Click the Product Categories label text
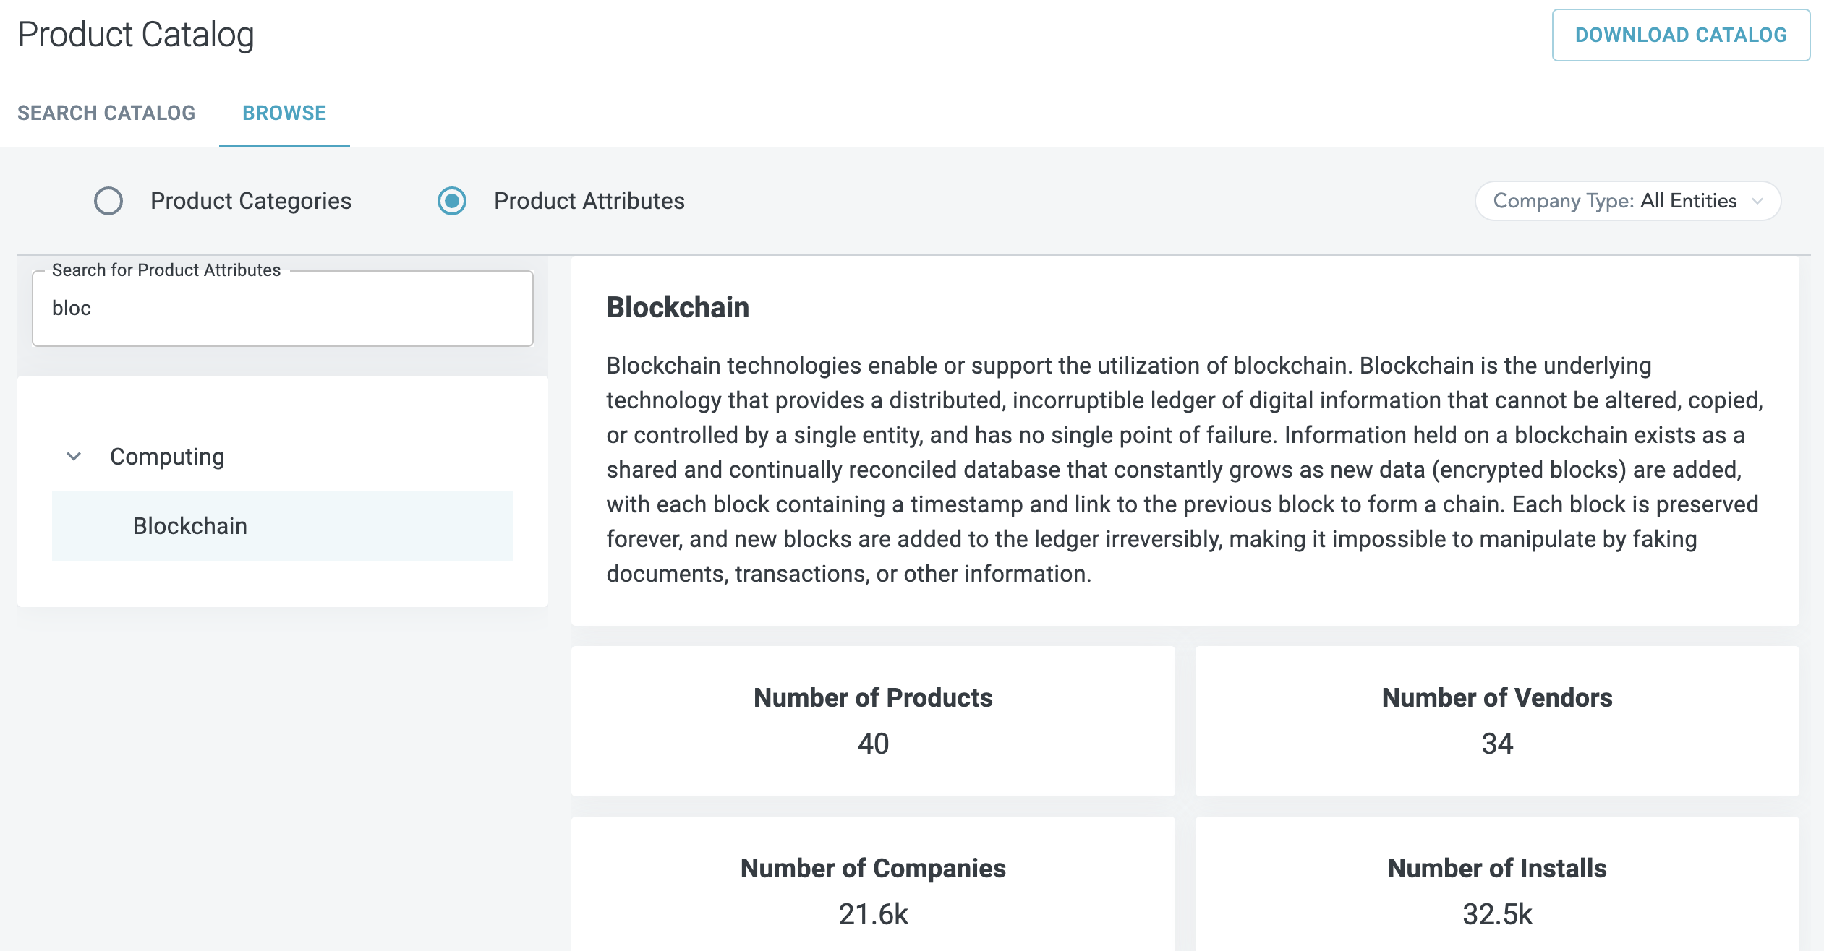1824x951 pixels. point(250,201)
